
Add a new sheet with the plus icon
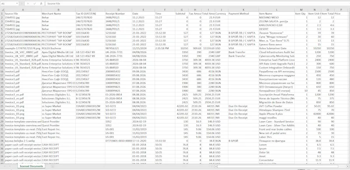pyautogui.click(x=52, y=166)
